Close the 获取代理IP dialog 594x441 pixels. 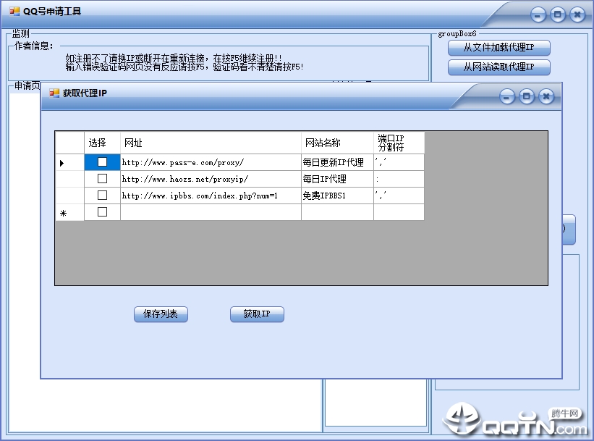pos(546,96)
